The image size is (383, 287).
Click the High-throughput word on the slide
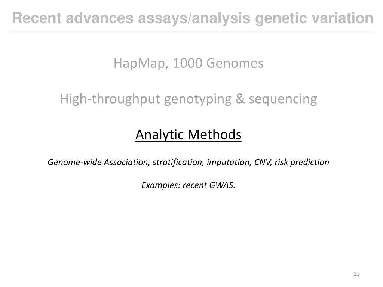(110, 99)
